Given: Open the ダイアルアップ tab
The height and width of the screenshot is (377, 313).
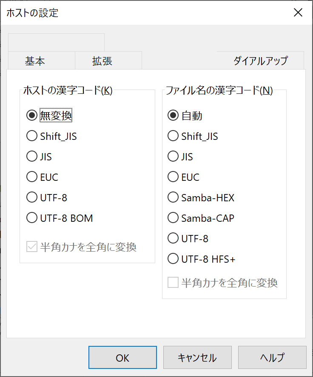Looking at the screenshot, I should [x=260, y=61].
